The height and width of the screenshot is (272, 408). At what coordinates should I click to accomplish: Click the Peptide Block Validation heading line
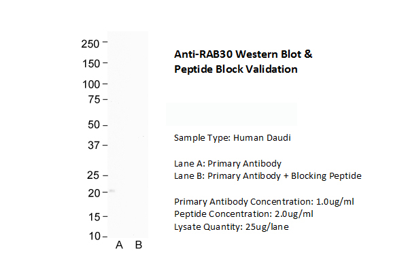pos(236,69)
